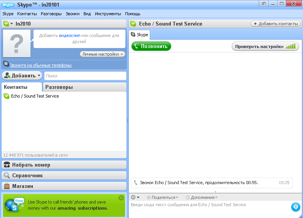
Task: Open the Помощь menu
Action: (133, 14)
